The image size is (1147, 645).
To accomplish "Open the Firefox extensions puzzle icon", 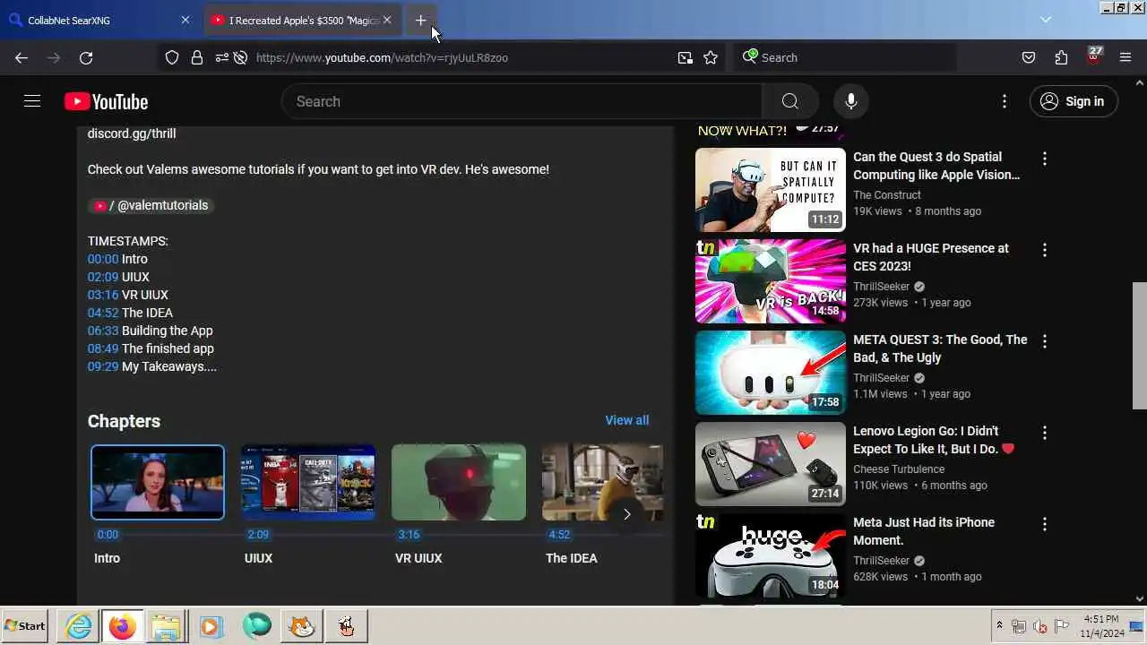I will click(x=1061, y=57).
